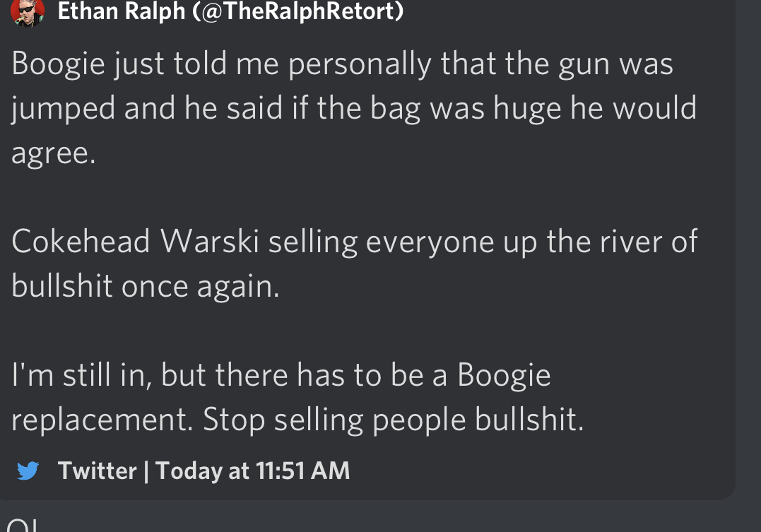The width and height of the screenshot is (761, 532).
Task: Click the paragraph starting 'Cokehead Warski selling'
Action: pyautogui.click(x=354, y=264)
